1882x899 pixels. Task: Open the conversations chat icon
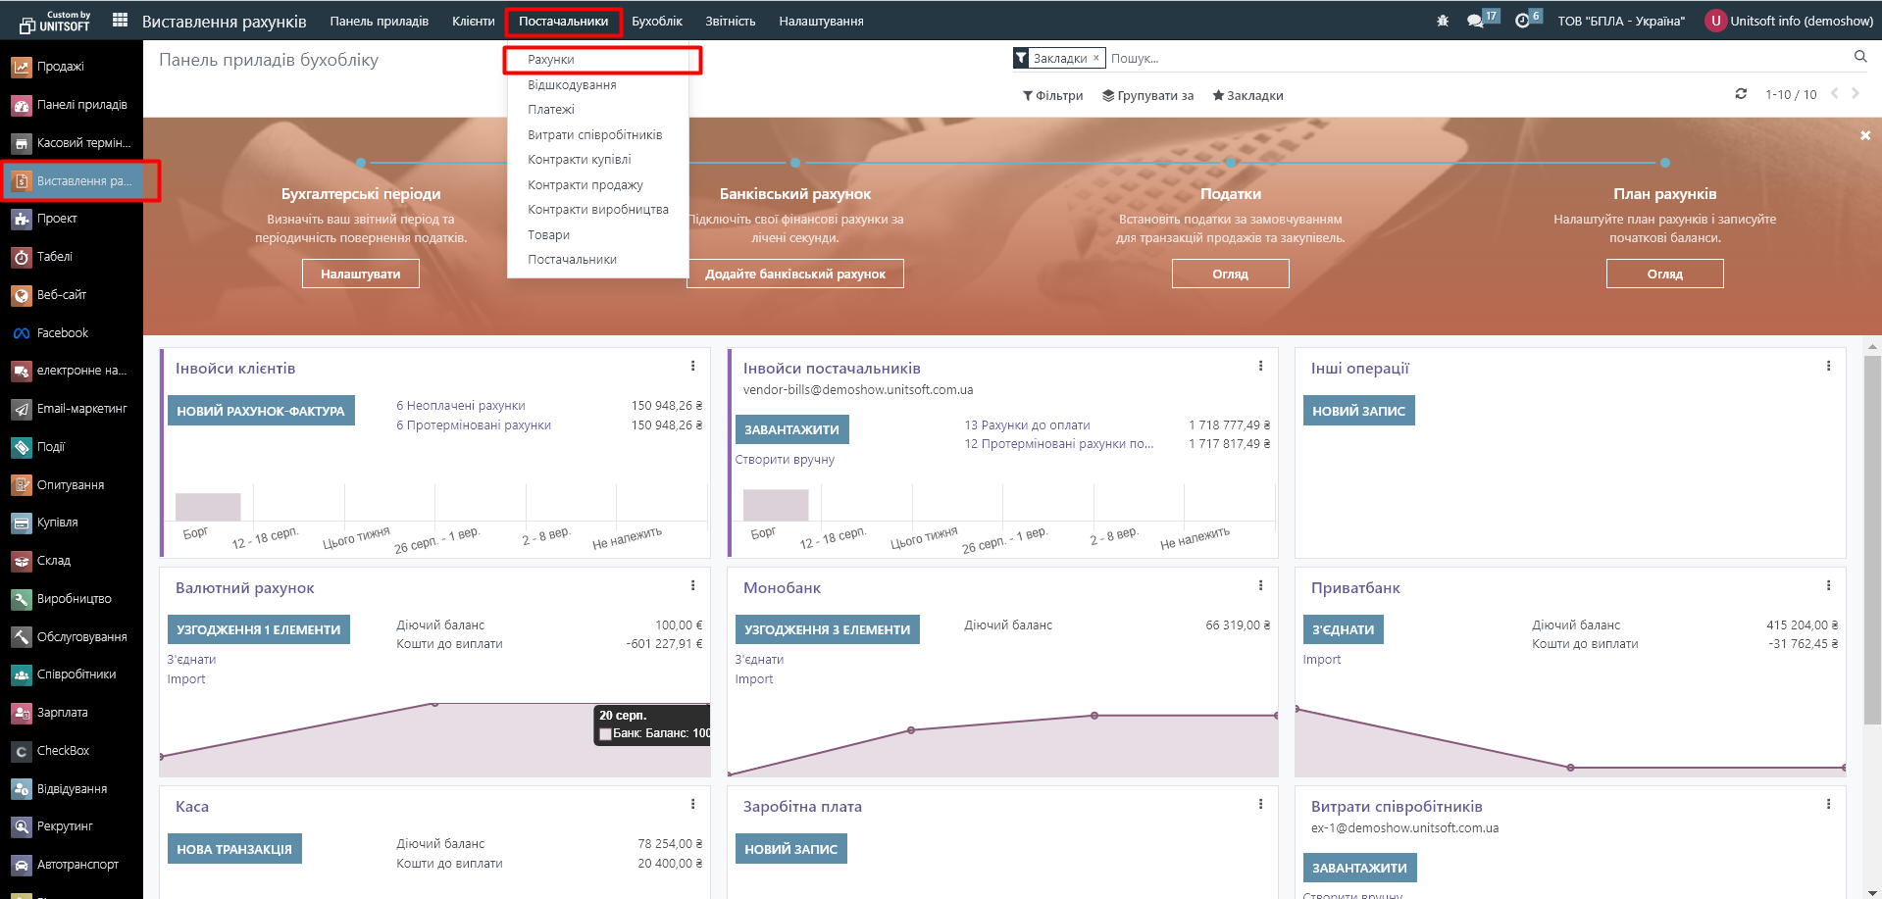pyautogui.click(x=1475, y=21)
